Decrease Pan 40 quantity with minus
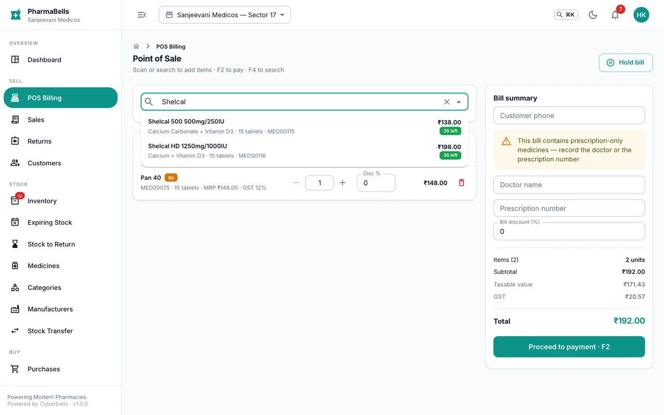The width and height of the screenshot is (664, 415). [296, 183]
